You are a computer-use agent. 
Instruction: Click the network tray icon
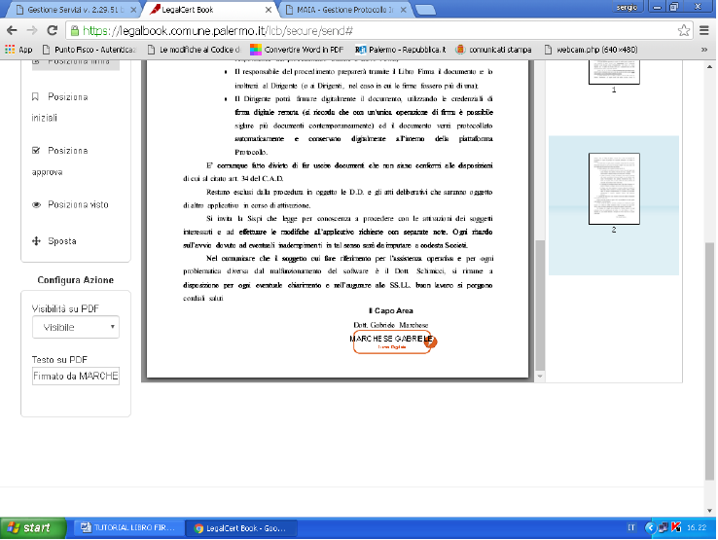pos(664,527)
